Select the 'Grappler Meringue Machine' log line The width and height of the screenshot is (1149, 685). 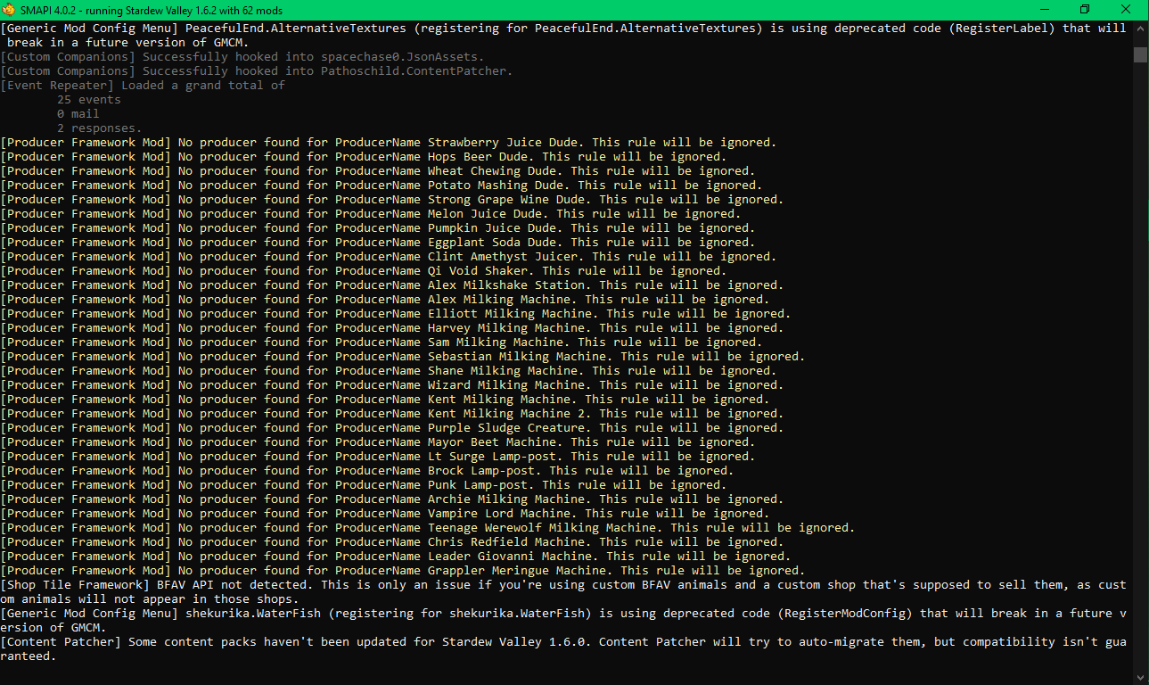click(x=403, y=571)
